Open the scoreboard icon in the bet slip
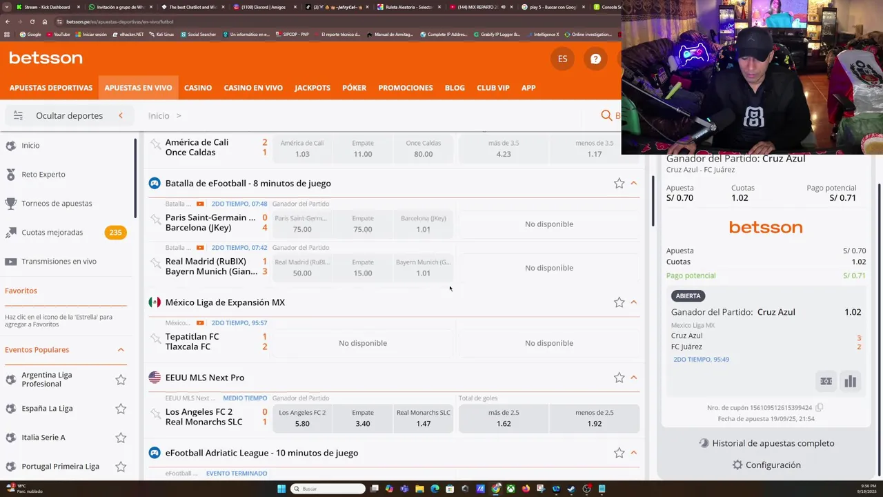Viewport: 883px width, 497px height. [826, 381]
